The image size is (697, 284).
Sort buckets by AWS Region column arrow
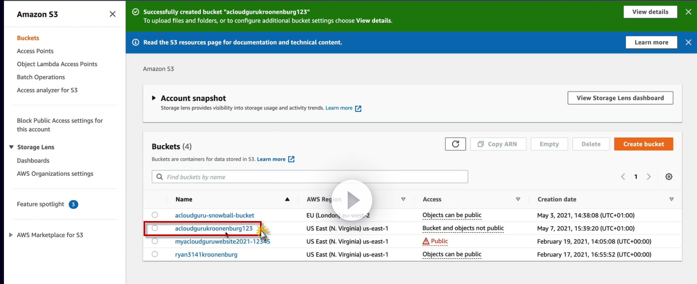pos(403,199)
